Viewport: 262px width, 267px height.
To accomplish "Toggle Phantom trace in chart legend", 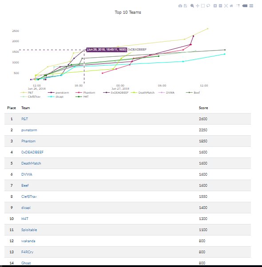I will pyautogui.click(x=85, y=92).
